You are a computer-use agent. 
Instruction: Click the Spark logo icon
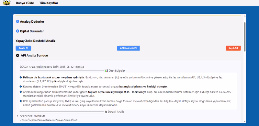pyautogui.click(x=6, y=3)
